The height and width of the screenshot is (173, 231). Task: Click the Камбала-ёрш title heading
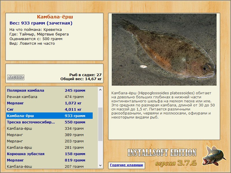55,17
